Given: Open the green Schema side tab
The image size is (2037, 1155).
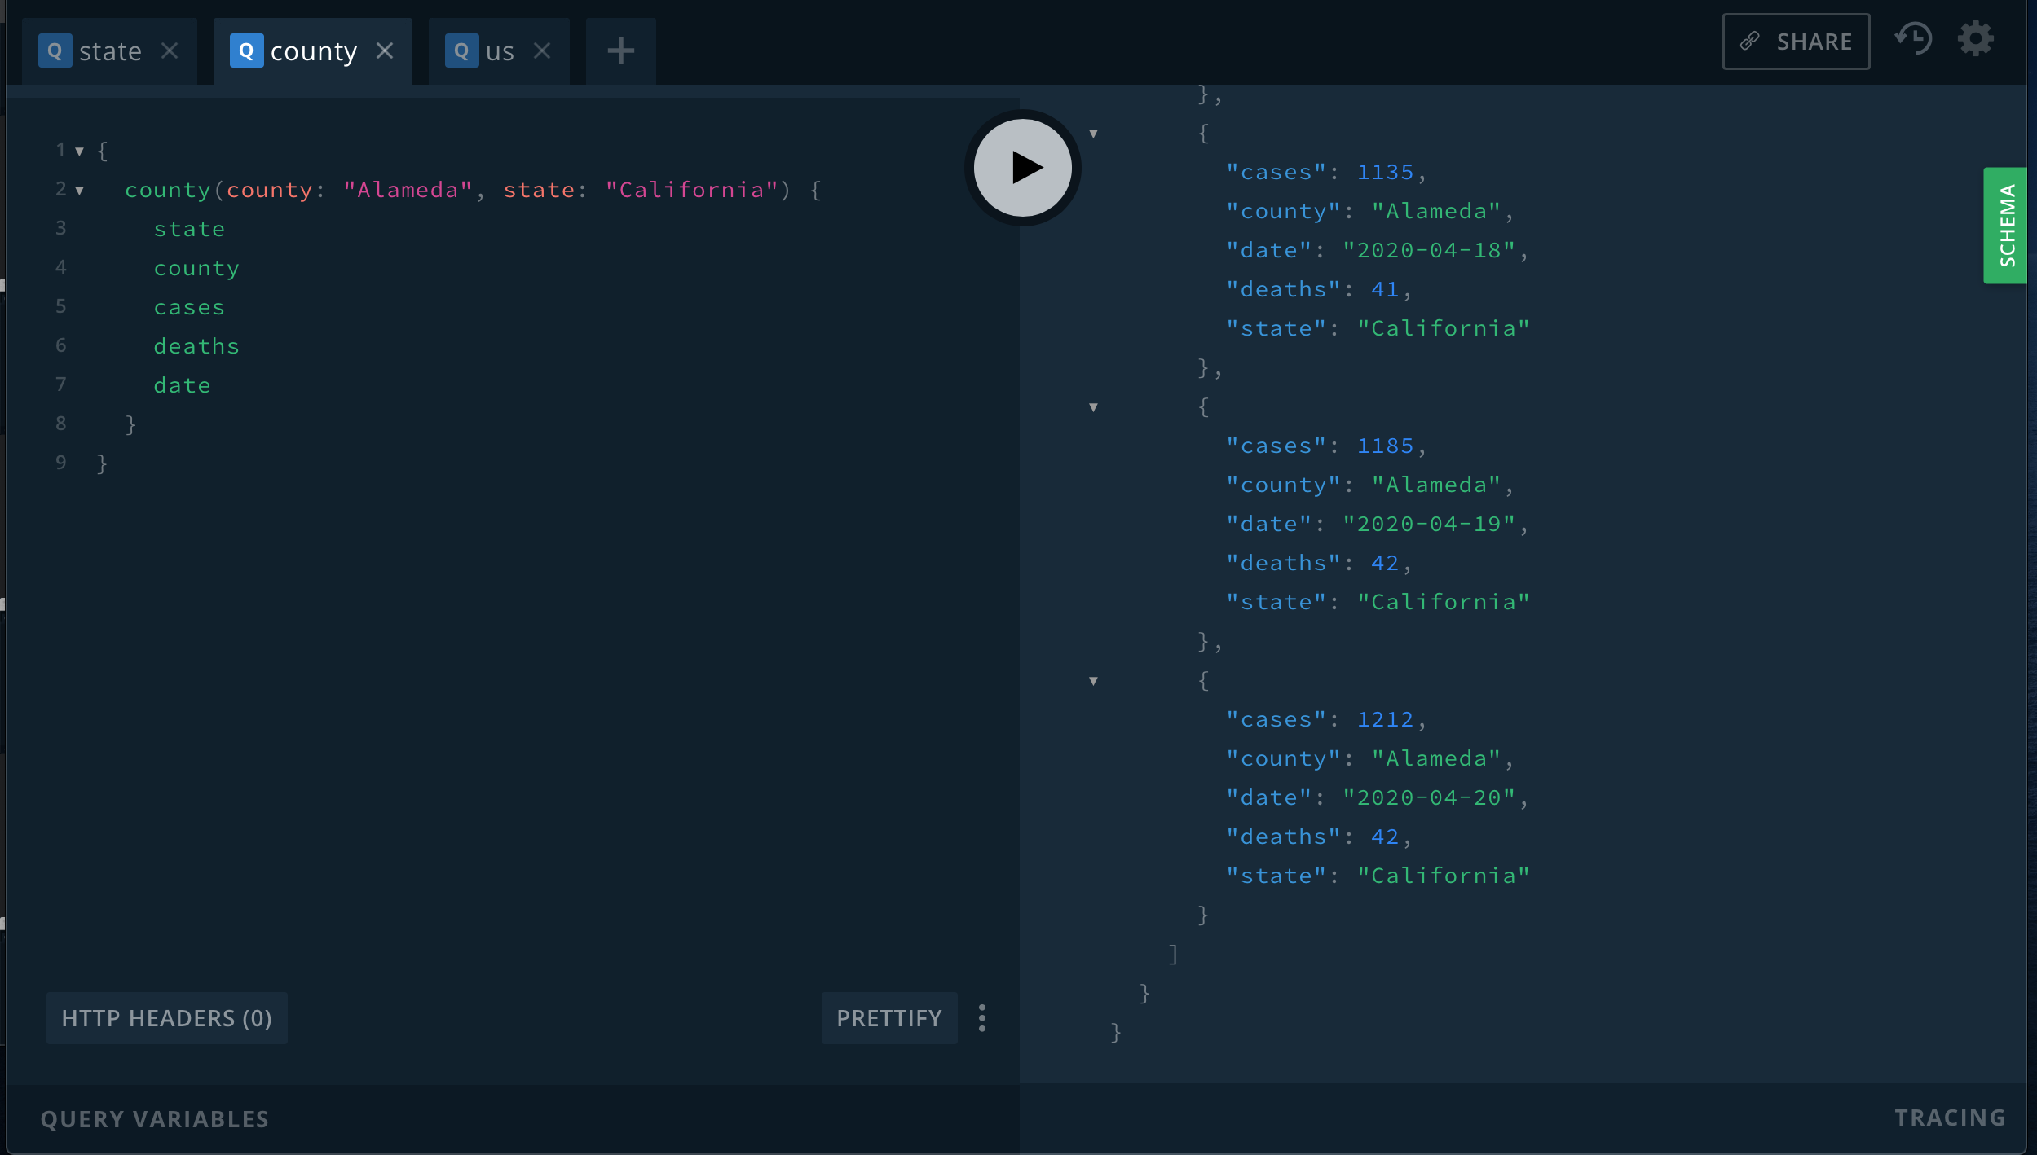Looking at the screenshot, I should [x=2005, y=226].
